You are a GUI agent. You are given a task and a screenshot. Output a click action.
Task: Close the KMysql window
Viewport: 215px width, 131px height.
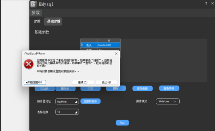click(212, 3)
